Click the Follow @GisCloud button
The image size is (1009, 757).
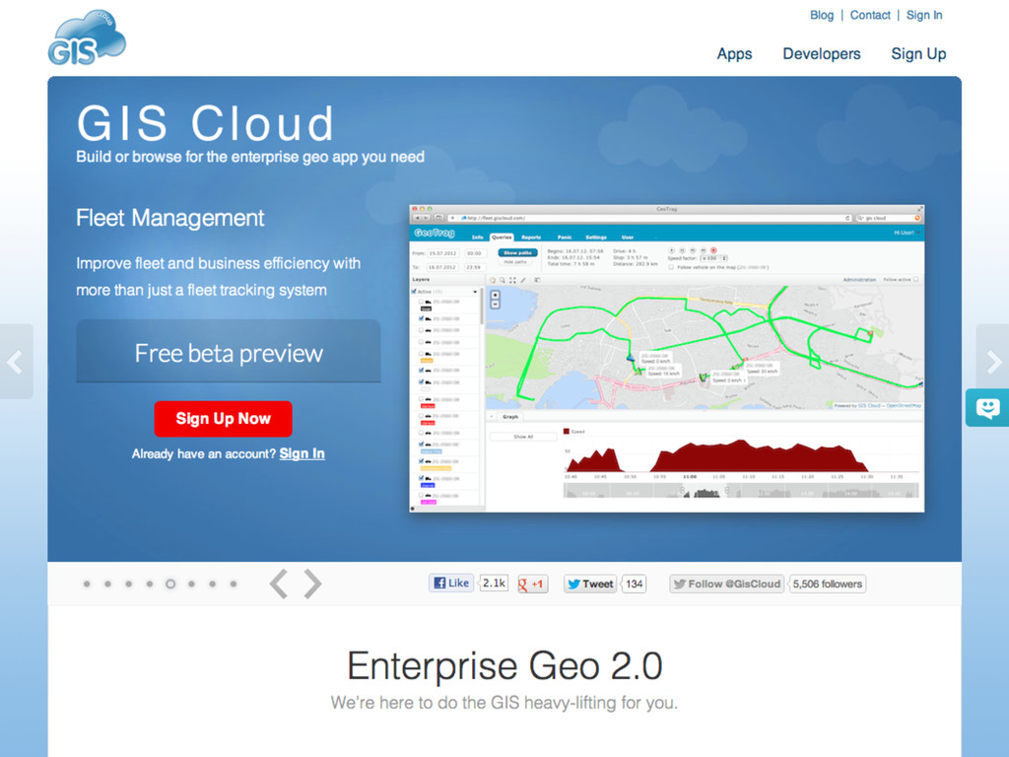(x=726, y=584)
